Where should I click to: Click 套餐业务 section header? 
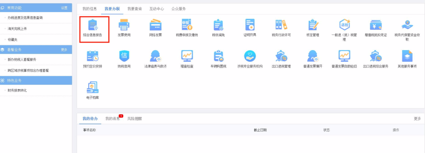click(36, 50)
